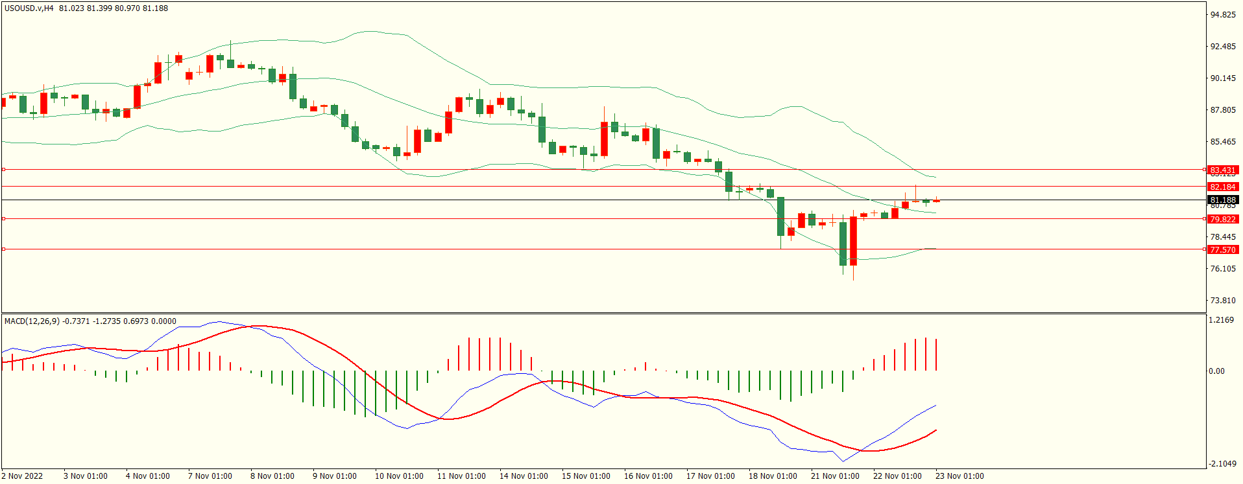Click the 94.825 price axis label

(x=1223, y=15)
